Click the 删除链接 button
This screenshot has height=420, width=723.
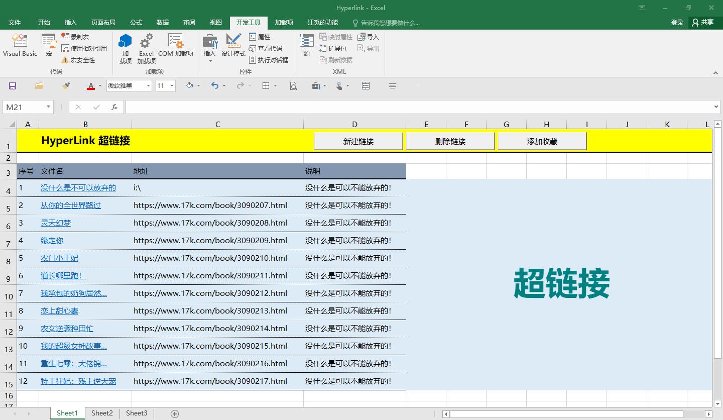(x=449, y=141)
